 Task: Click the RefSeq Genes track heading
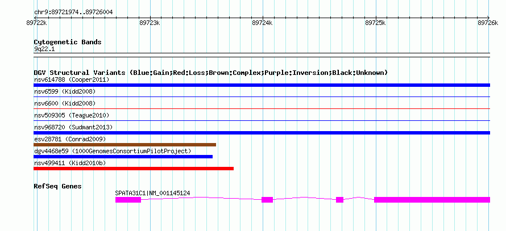[58, 186]
